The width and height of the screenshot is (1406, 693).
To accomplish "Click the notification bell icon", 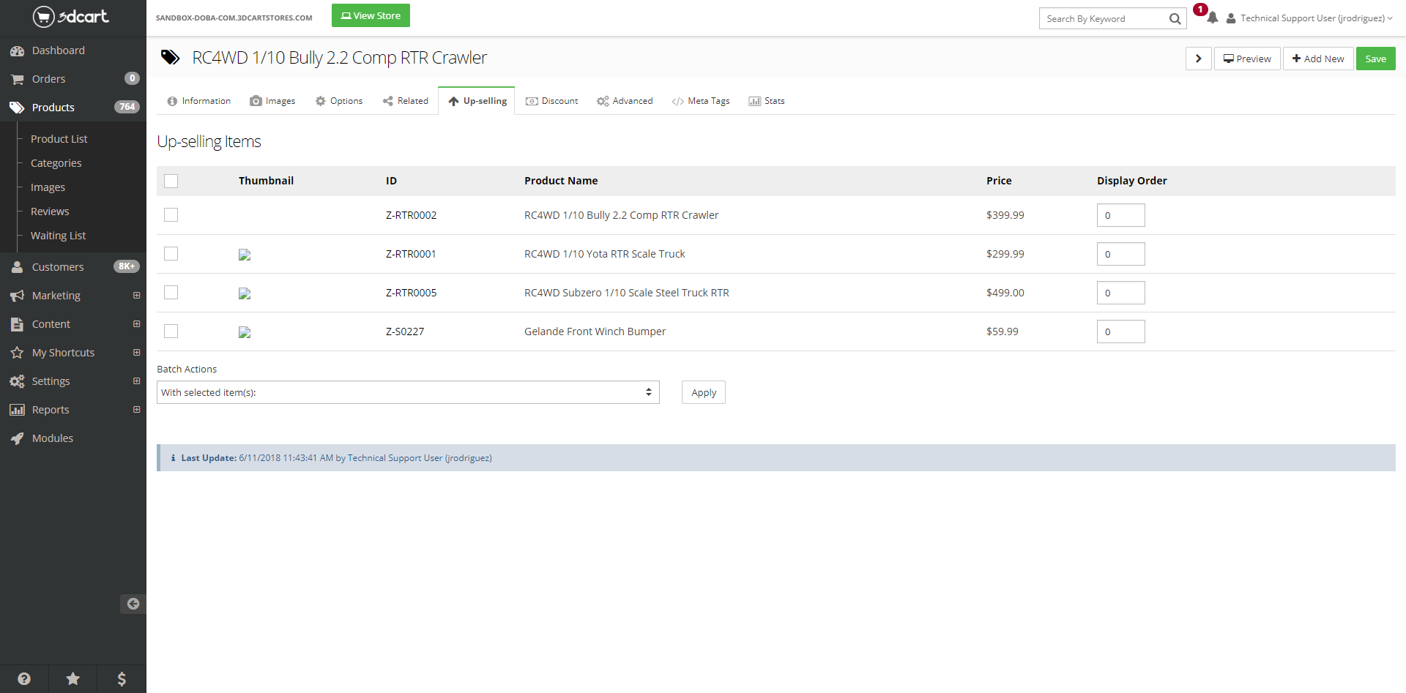I will pos(1213,18).
